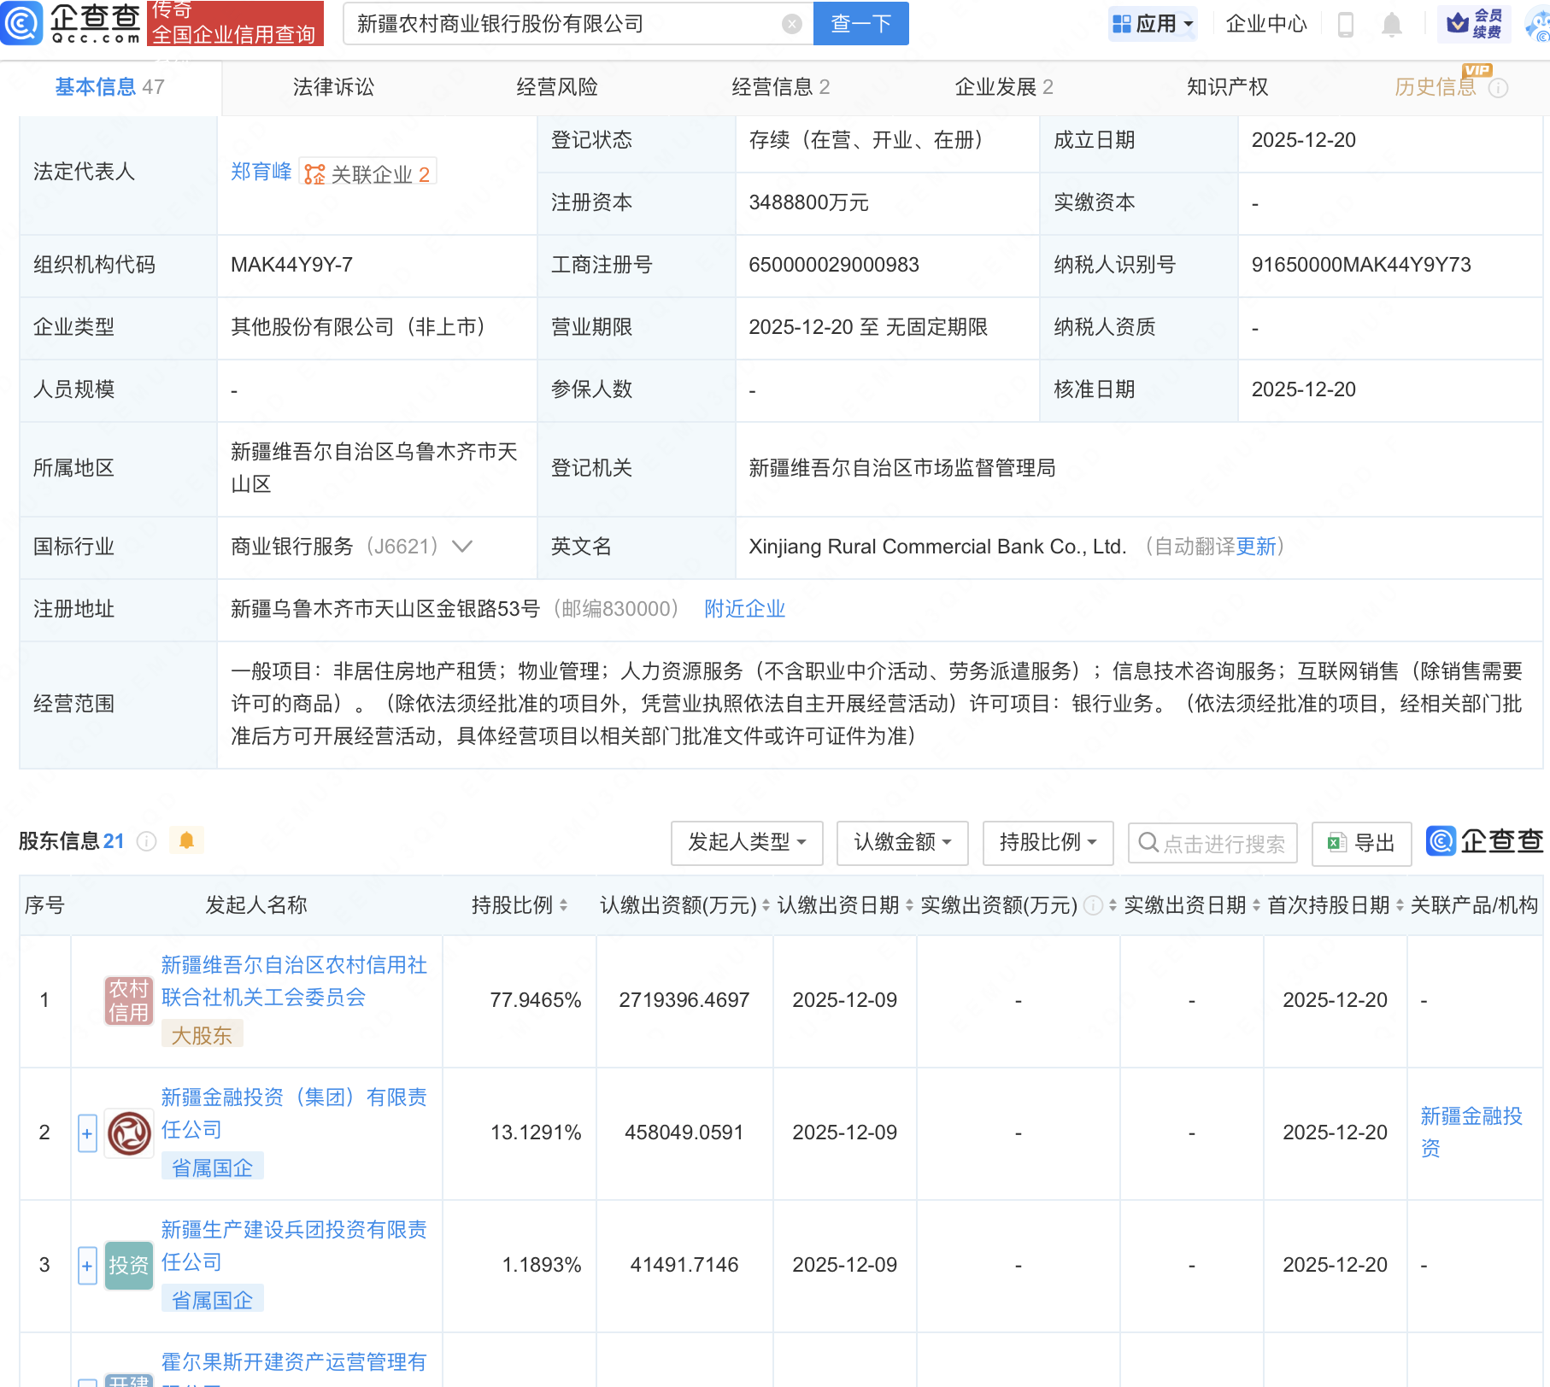
Task: Switch to the 法律诉讼 tab
Action: tap(333, 87)
